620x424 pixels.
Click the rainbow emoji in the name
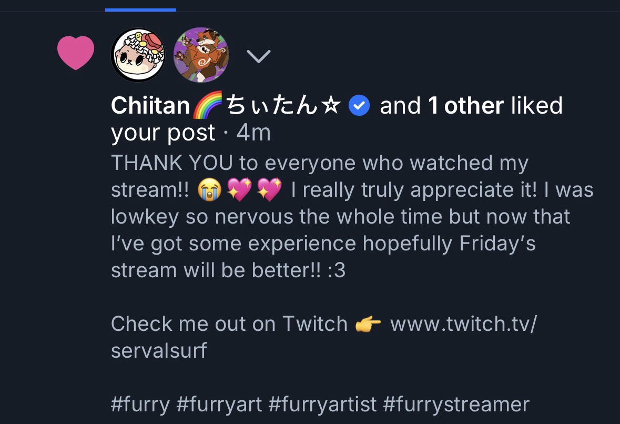click(208, 106)
